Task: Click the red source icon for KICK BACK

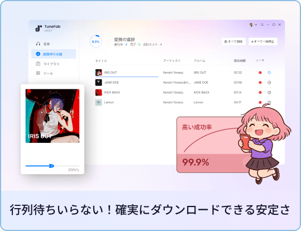Action: (x=260, y=93)
